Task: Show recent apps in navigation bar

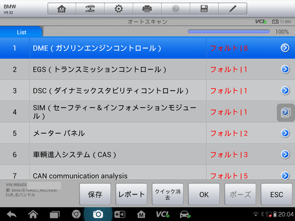Action: 55,214
